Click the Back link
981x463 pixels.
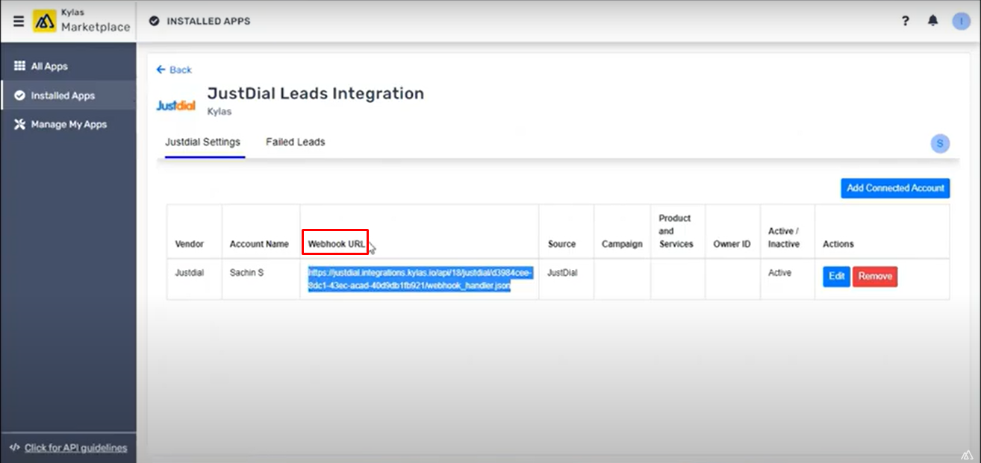click(174, 69)
